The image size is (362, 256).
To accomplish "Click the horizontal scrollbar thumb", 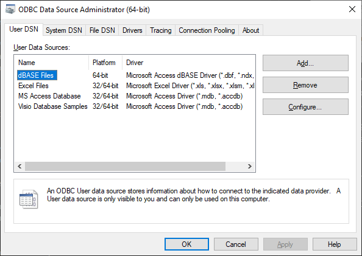I will pyautogui.click(x=125, y=167).
